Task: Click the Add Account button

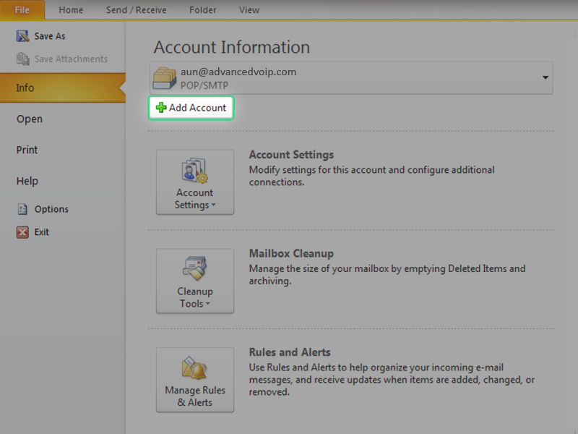Action: point(191,108)
